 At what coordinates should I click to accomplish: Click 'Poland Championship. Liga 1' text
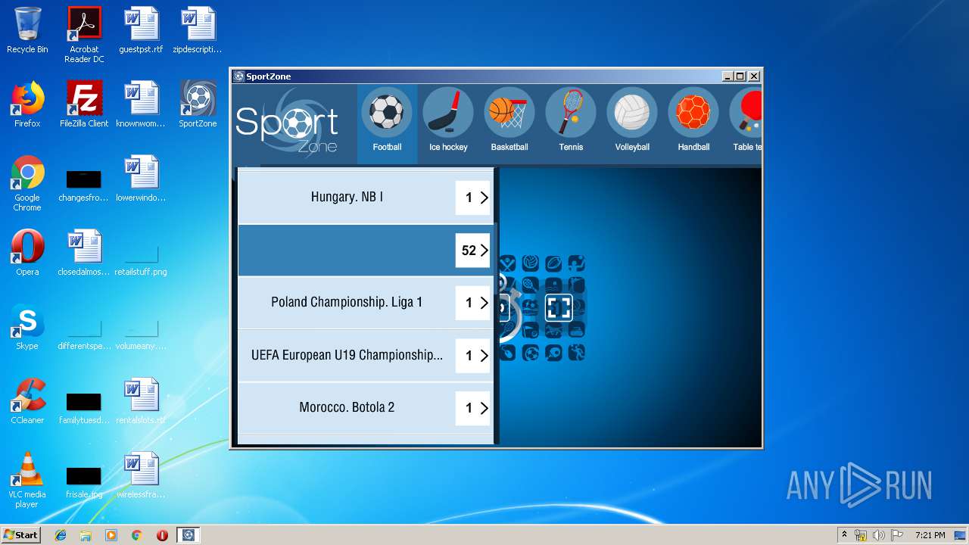(347, 302)
